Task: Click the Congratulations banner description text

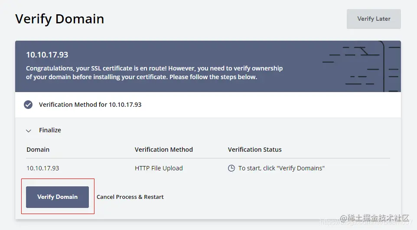Action: click(x=154, y=73)
